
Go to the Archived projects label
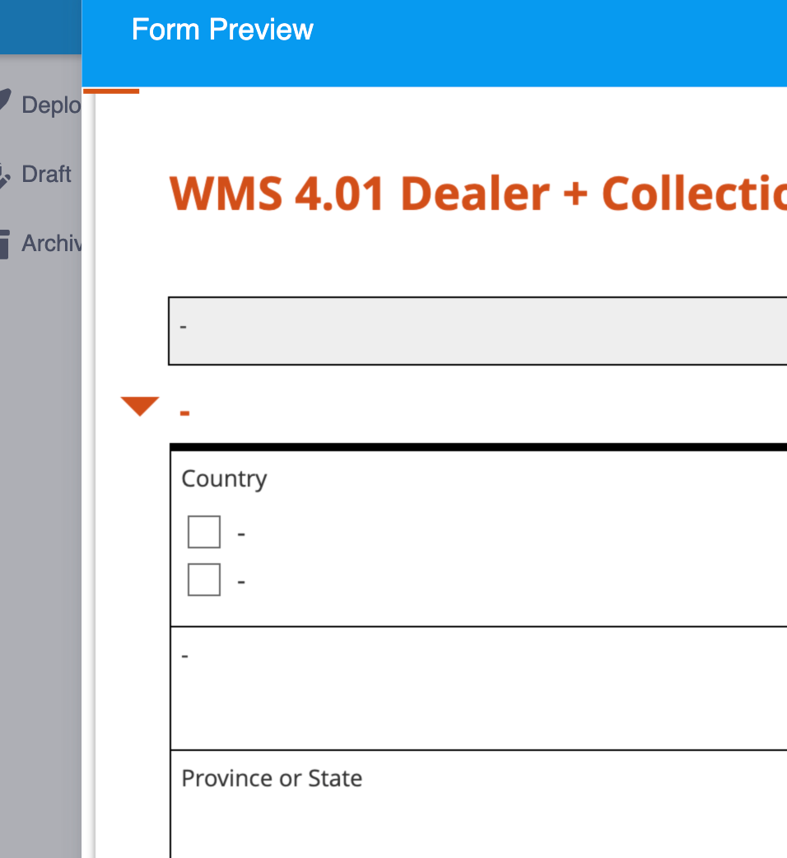pos(51,244)
